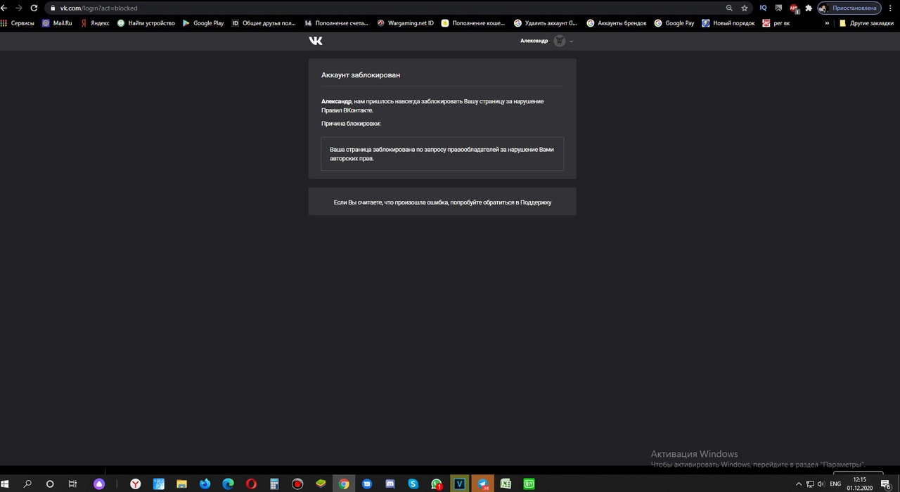Click the Поддержку support link

coord(536,202)
